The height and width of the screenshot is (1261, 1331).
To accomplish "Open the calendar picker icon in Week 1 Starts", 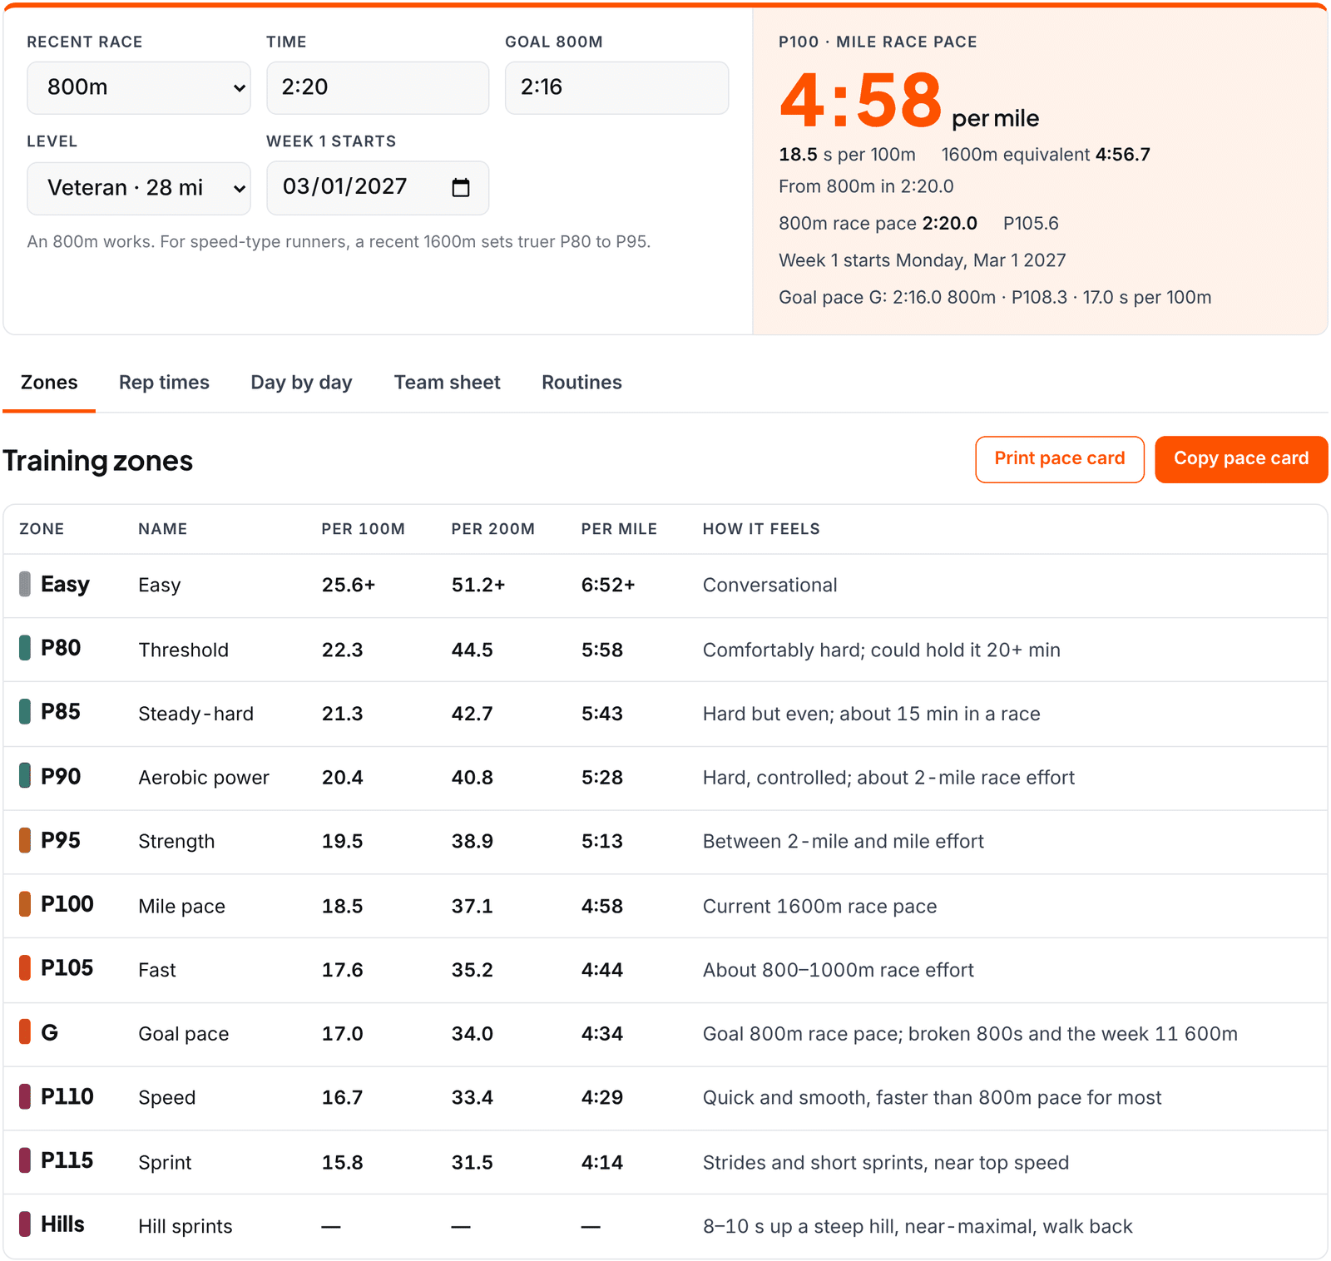I will (x=460, y=187).
